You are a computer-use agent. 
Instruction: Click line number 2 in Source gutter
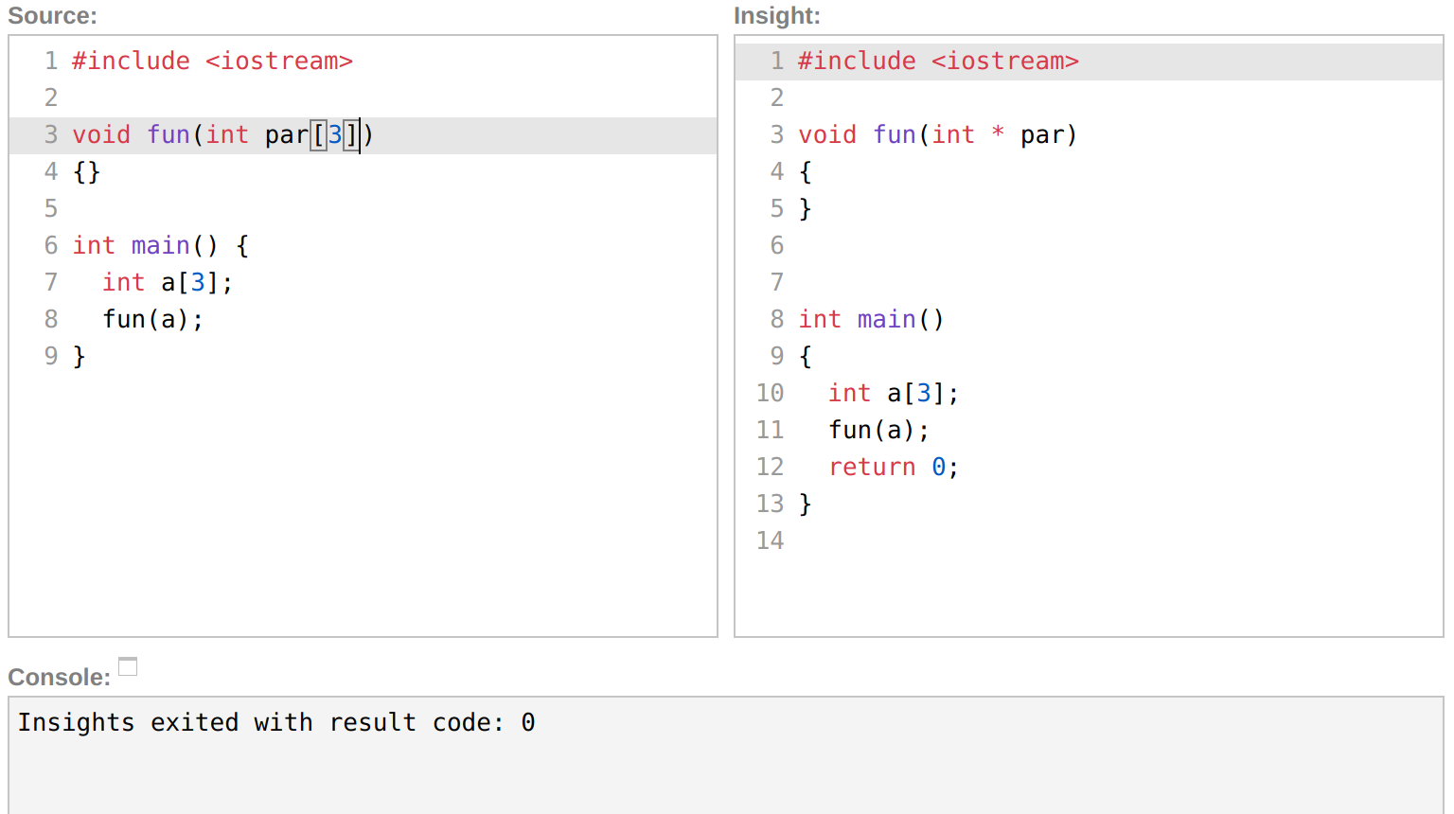[x=51, y=98]
